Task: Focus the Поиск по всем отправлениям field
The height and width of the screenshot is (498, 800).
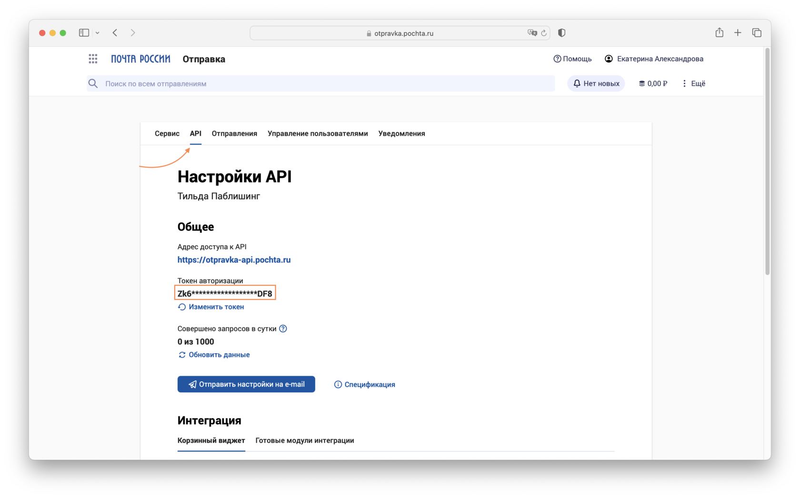Action: point(320,84)
